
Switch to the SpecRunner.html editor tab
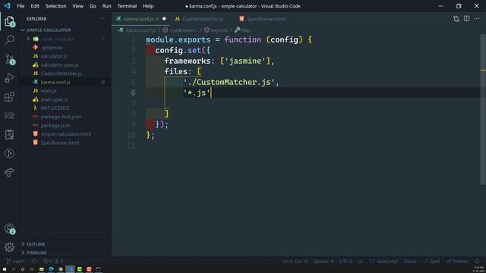266,19
